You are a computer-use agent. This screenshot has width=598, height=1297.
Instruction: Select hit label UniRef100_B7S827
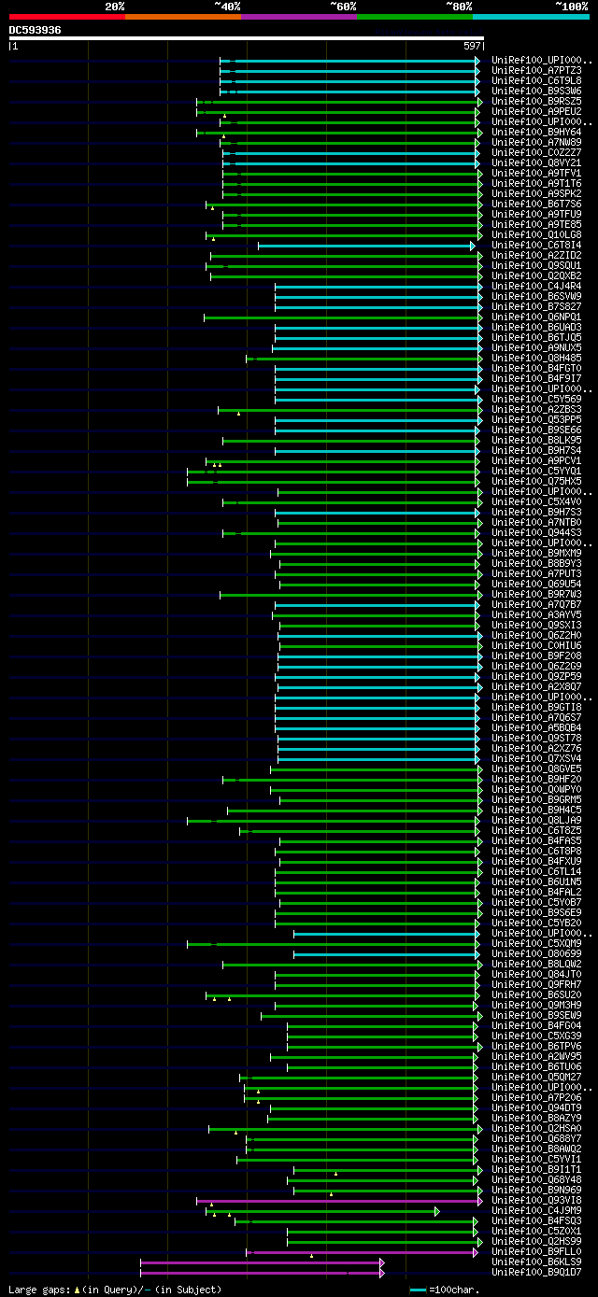coord(537,306)
